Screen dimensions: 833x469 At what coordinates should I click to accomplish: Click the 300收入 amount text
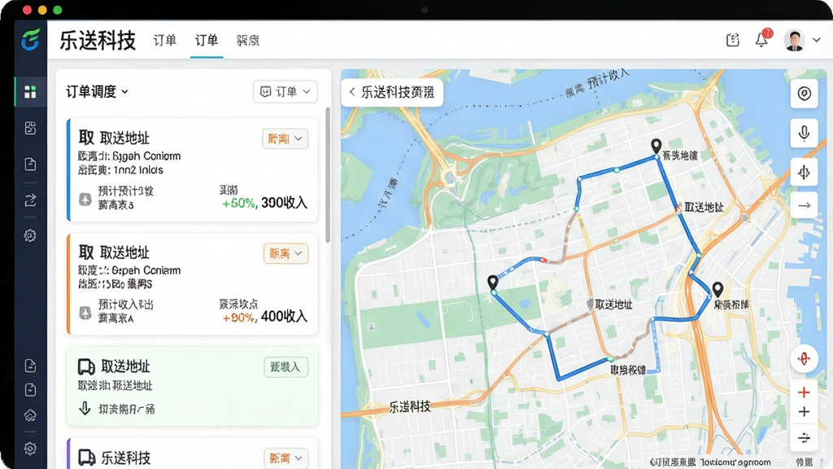click(x=284, y=203)
